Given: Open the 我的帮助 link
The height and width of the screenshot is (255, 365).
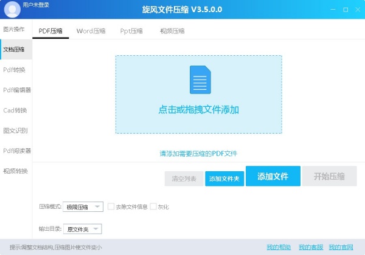Looking at the screenshot, I should (x=279, y=247).
